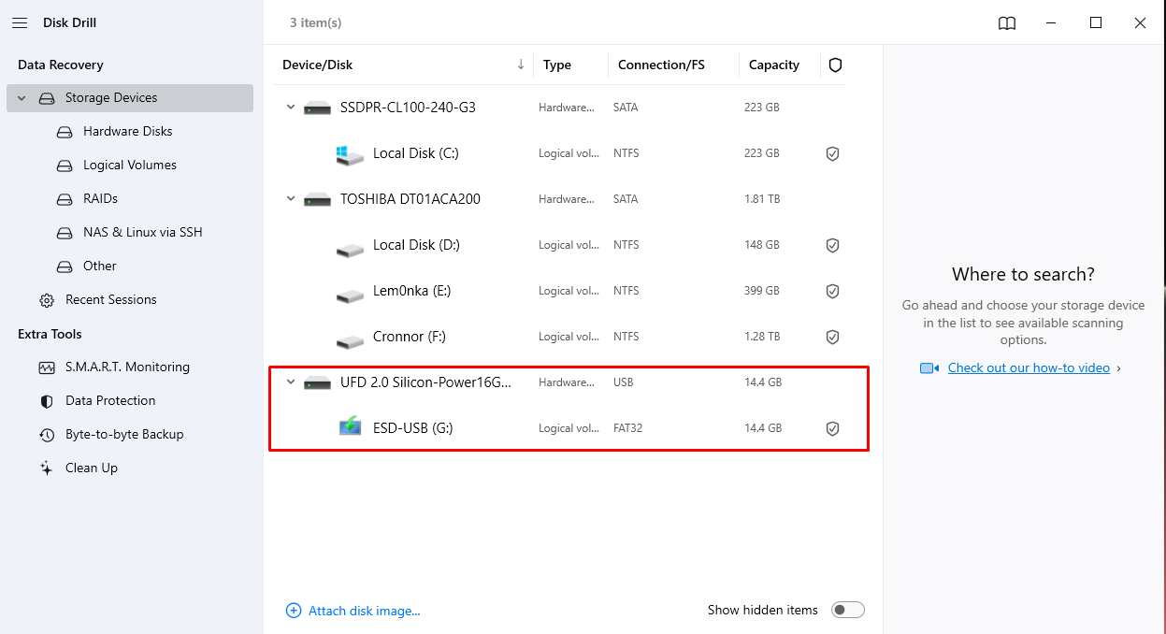
Task: Click the protection shield for Cronnor (F:)
Action: point(832,337)
